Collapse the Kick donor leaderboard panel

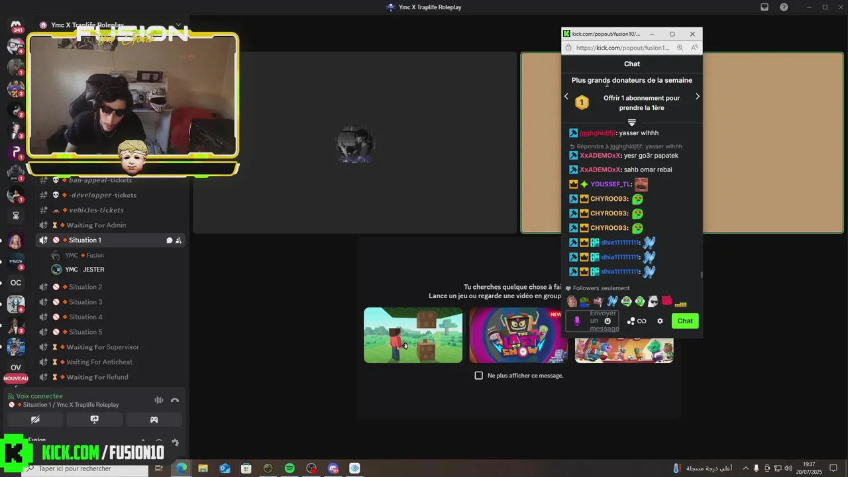[x=632, y=123]
